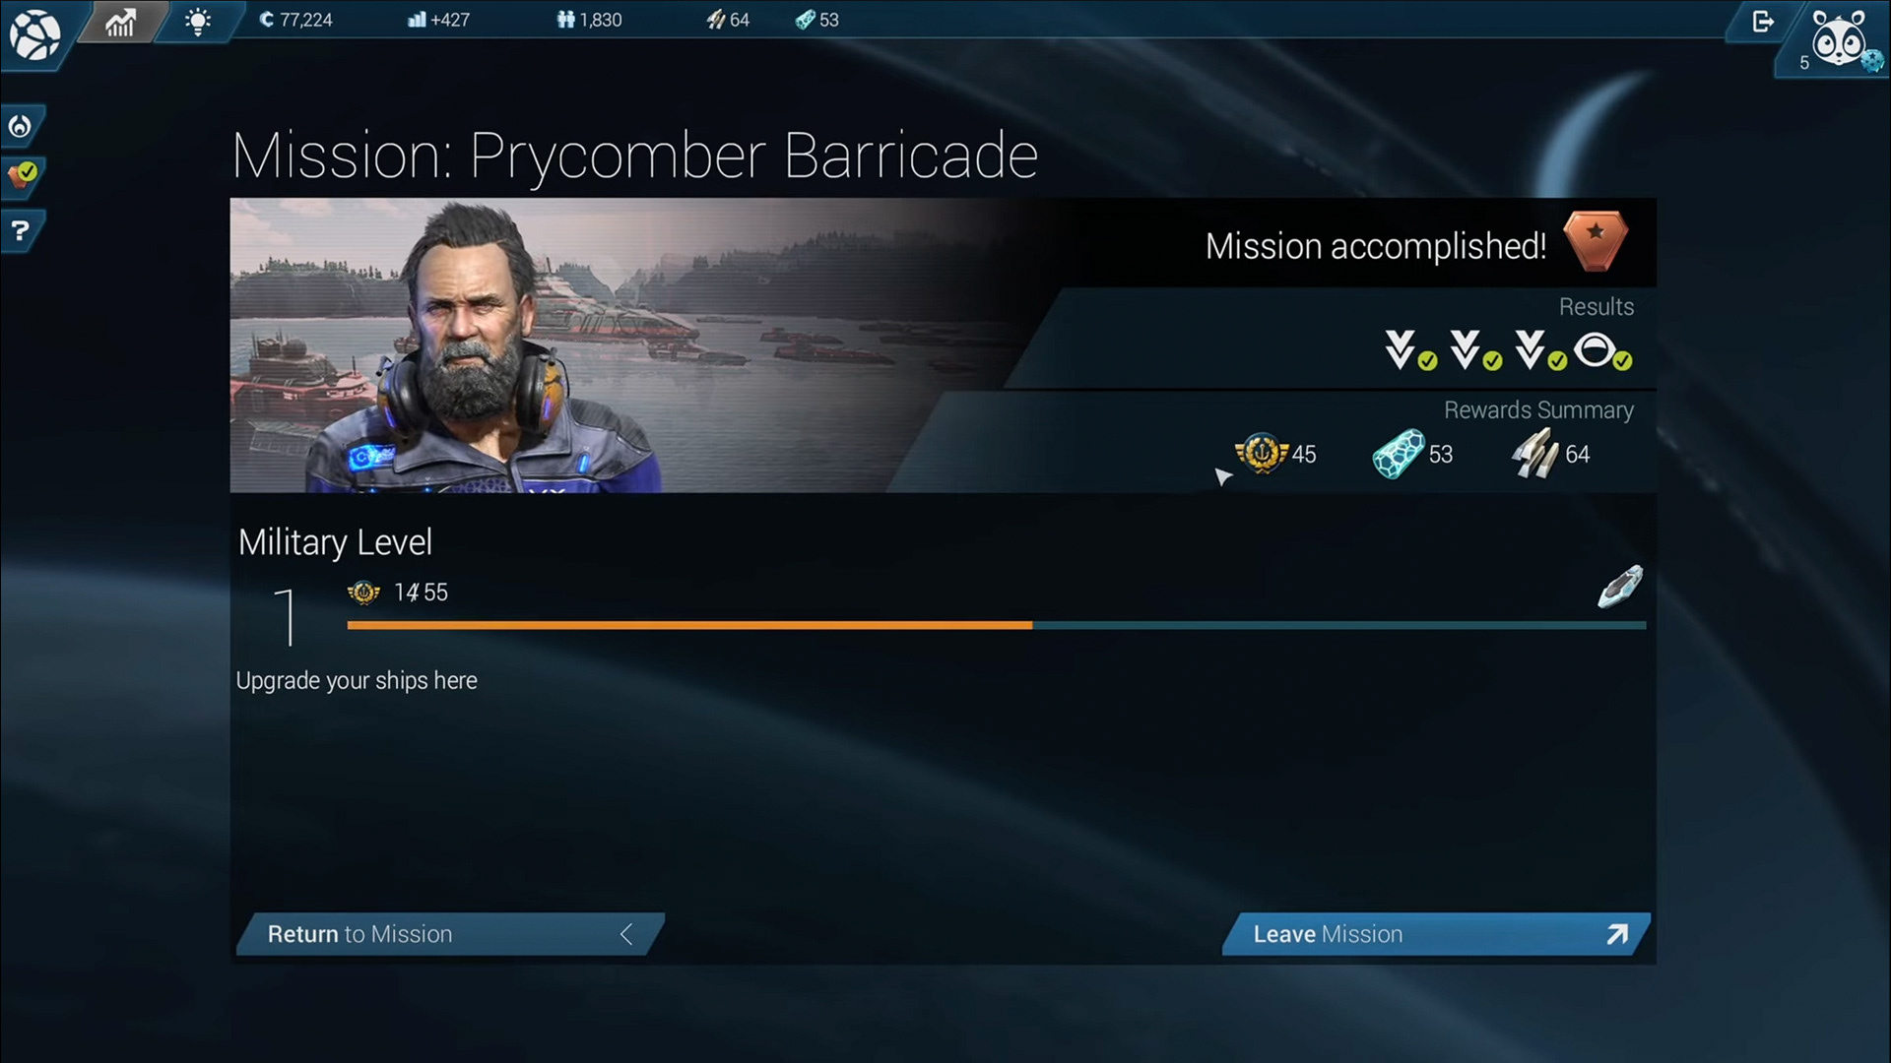
Task: Click the flame crisis sidebar icon
Action: click(21, 126)
